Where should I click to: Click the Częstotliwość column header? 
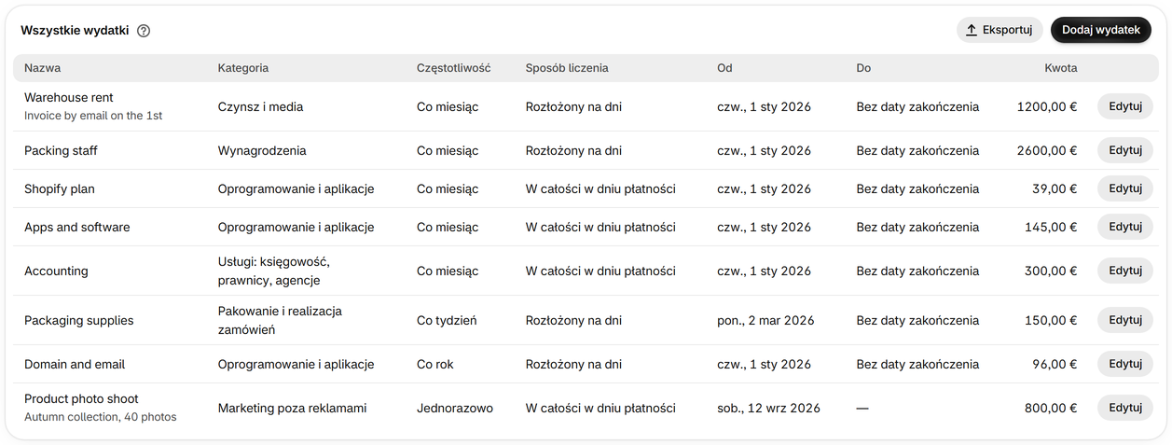[x=453, y=68]
